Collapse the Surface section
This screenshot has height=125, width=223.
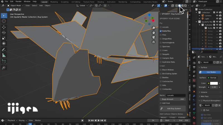point(199,67)
